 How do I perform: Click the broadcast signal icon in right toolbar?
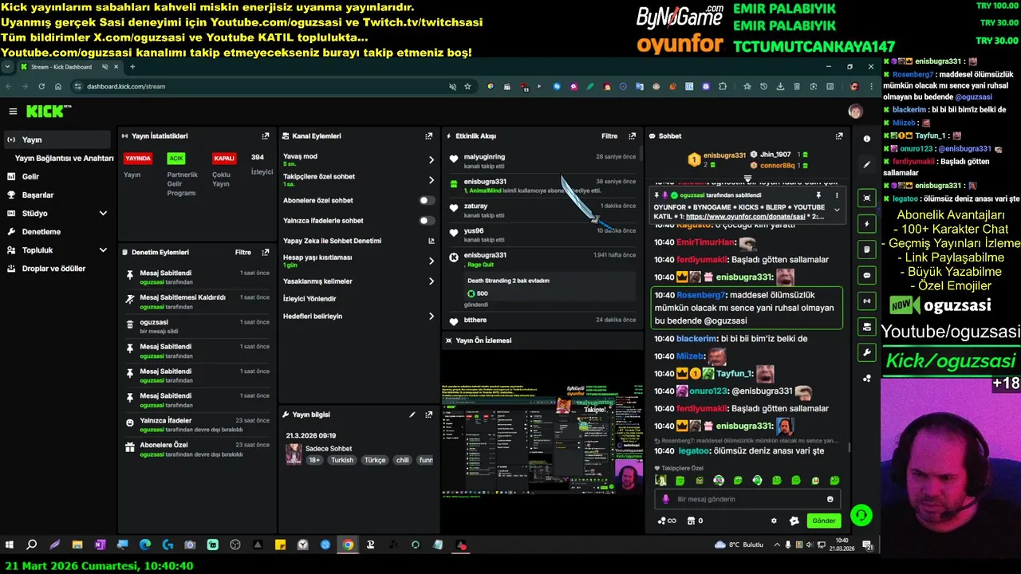click(x=867, y=301)
